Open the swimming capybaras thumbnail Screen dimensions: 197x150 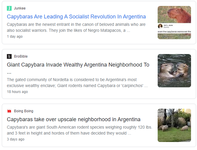click(174, 71)
